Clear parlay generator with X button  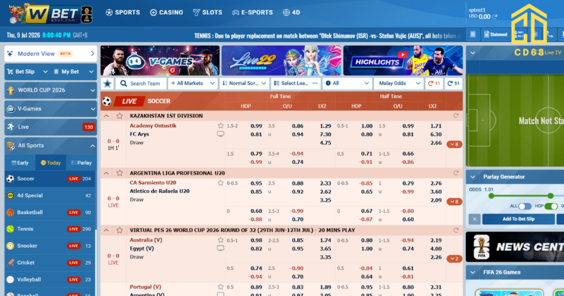474,219
